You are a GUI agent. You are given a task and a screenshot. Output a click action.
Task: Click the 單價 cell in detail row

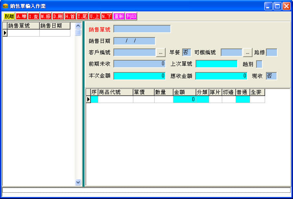(x=144, y=99)
